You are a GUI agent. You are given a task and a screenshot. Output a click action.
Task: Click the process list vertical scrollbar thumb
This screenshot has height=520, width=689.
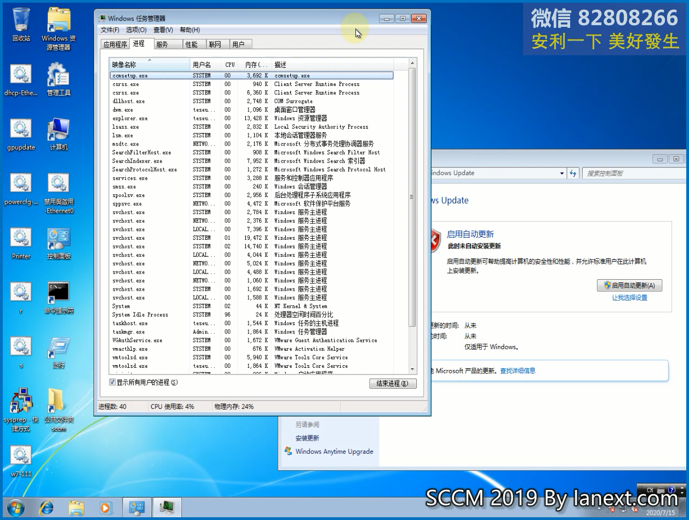click(x=412, y=198)
